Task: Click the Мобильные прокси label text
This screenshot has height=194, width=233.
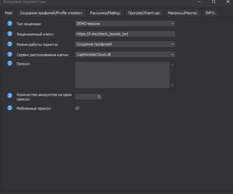Action: click(34, 109)
